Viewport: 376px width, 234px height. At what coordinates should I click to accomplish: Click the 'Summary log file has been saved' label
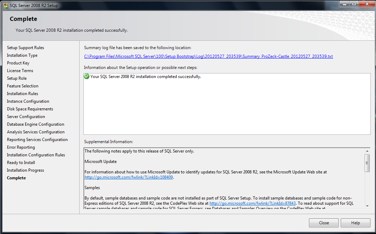click(x=138, y=48)
